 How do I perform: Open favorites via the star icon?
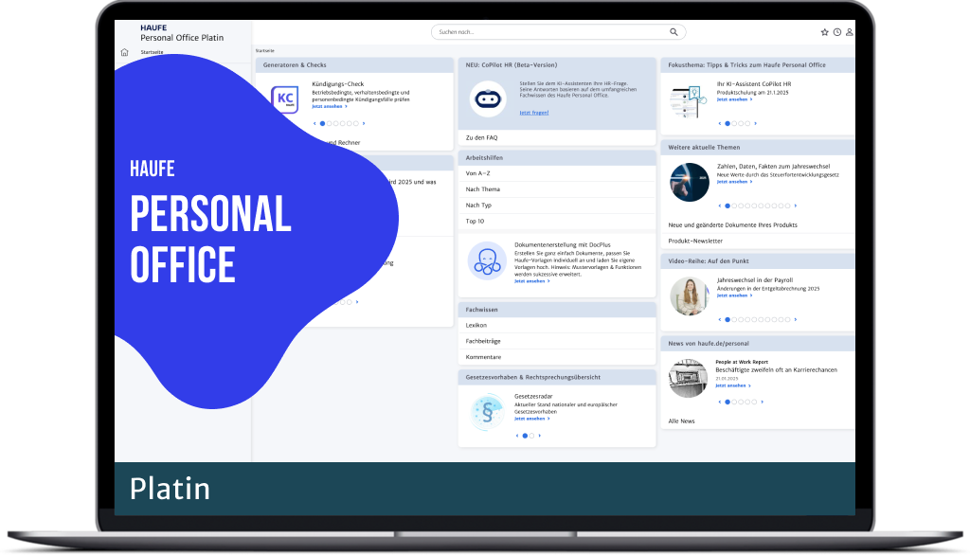(x=825, y=32)
